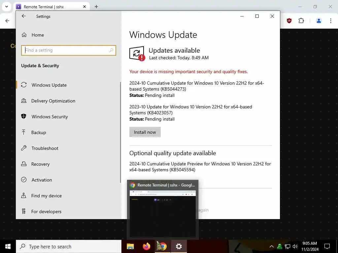
Task: Click the Troubleshoot wrench icon
Action: click(24, 148)
